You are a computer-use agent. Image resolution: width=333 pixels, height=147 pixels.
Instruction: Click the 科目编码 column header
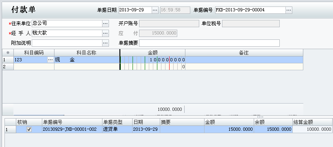(34, 53)
